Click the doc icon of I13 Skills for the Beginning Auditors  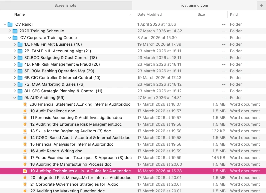(x=25, y=131)
